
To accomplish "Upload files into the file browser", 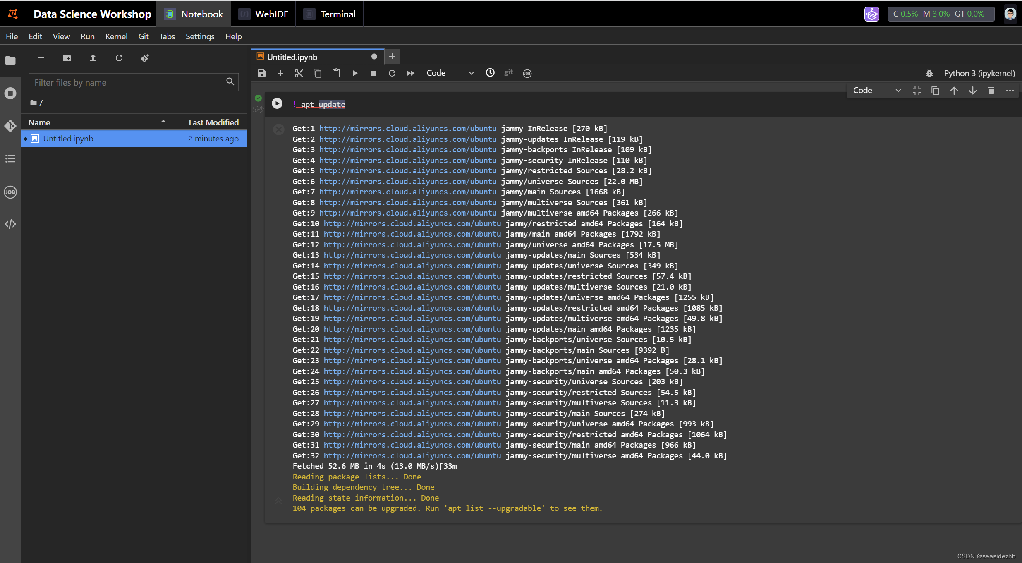I will pos(93,58).
